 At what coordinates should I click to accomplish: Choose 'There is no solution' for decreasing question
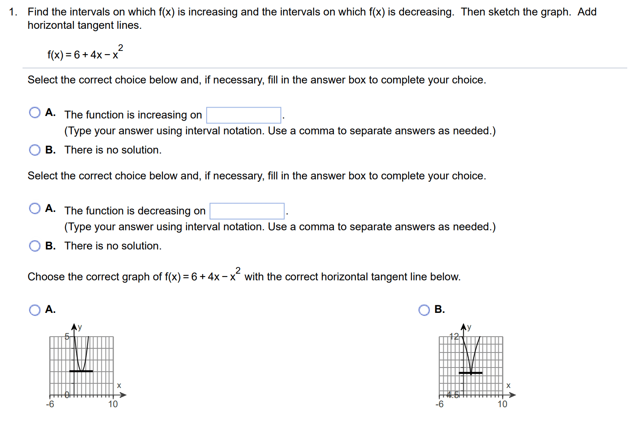click(35, 246)
